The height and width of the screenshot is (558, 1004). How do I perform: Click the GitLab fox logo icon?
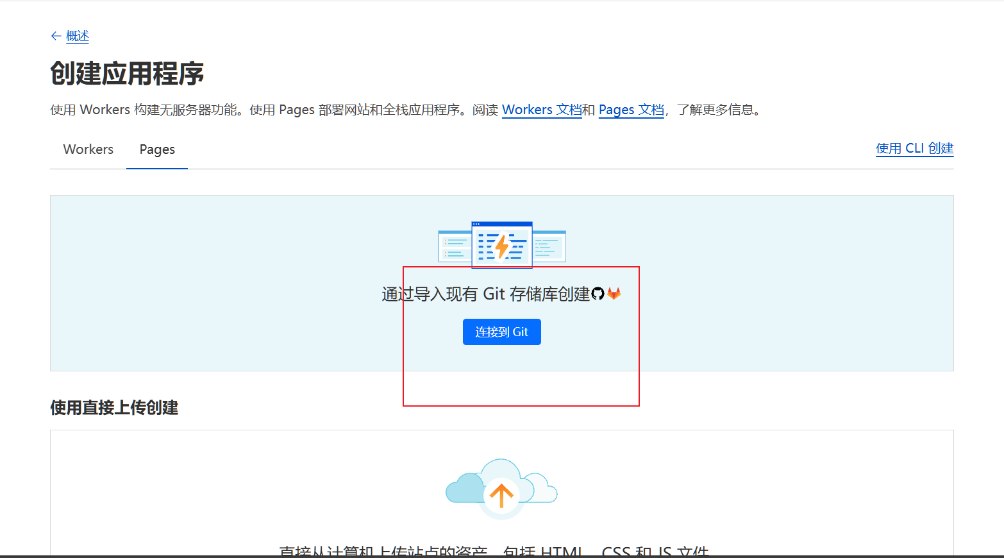pyautogui.click(x=614, y=294)
